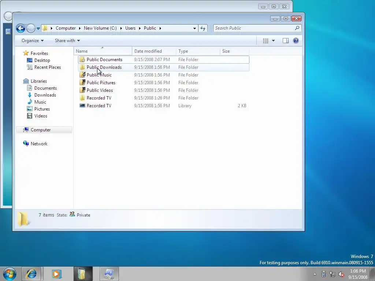Click the Back navigation arrow button
Image resolution: width=375 pixels, height=281 pixels.
(x=21, y=29)
